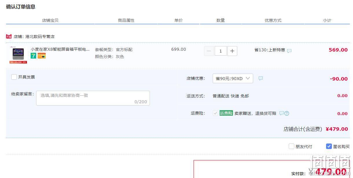Decrease quantity with the minus button
This screenshot has height=178, width=353.
209,51
